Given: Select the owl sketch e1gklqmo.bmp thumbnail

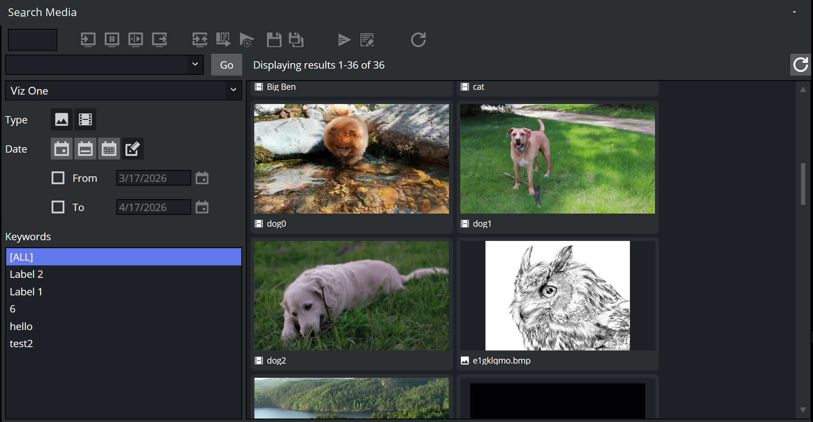Looking at the screenshot, I should pos(558,296).
